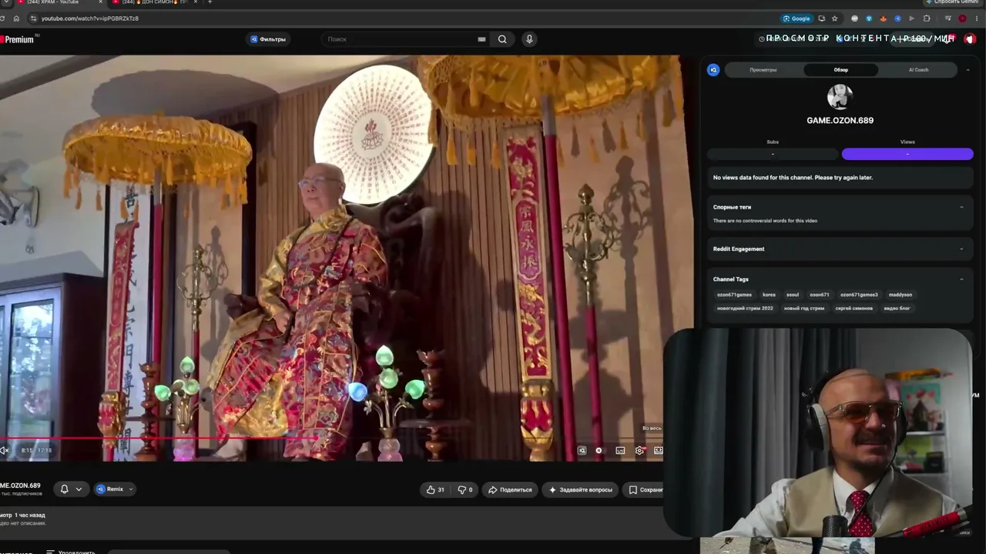
Task: Click the ozon671games channel tag
Action: click(734, 295)
